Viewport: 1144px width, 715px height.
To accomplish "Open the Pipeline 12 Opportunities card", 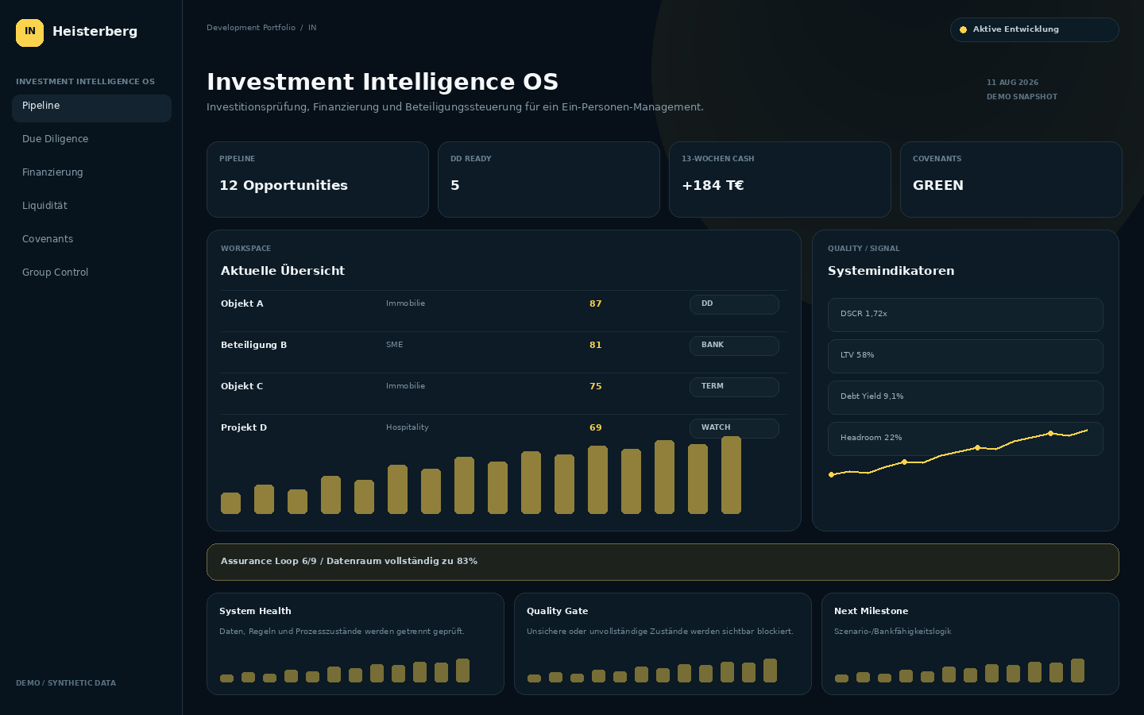I will [318, 180].
